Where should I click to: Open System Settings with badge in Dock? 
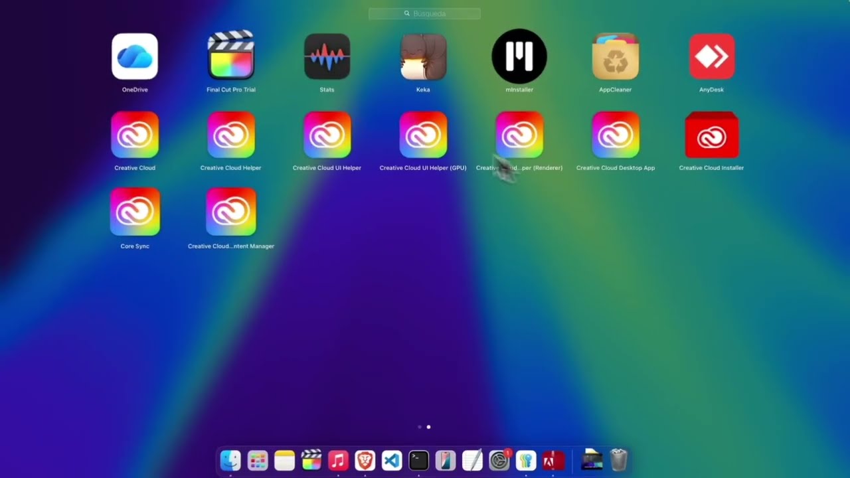pos(499,460)
